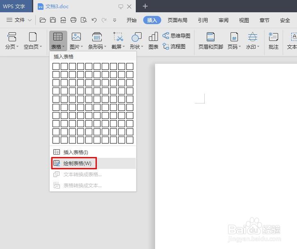Image resolution: width=297 pixels, height=249 pixels.
Task: Close the 文档3.doc tab
Action: [129, 7]
